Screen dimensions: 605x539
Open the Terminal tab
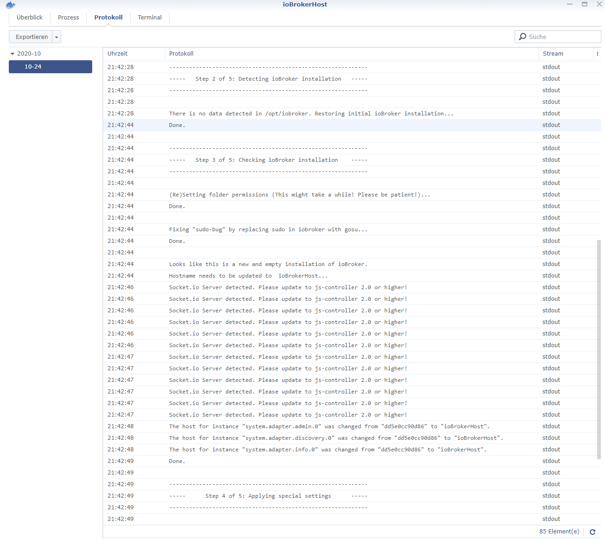[150, 18]
